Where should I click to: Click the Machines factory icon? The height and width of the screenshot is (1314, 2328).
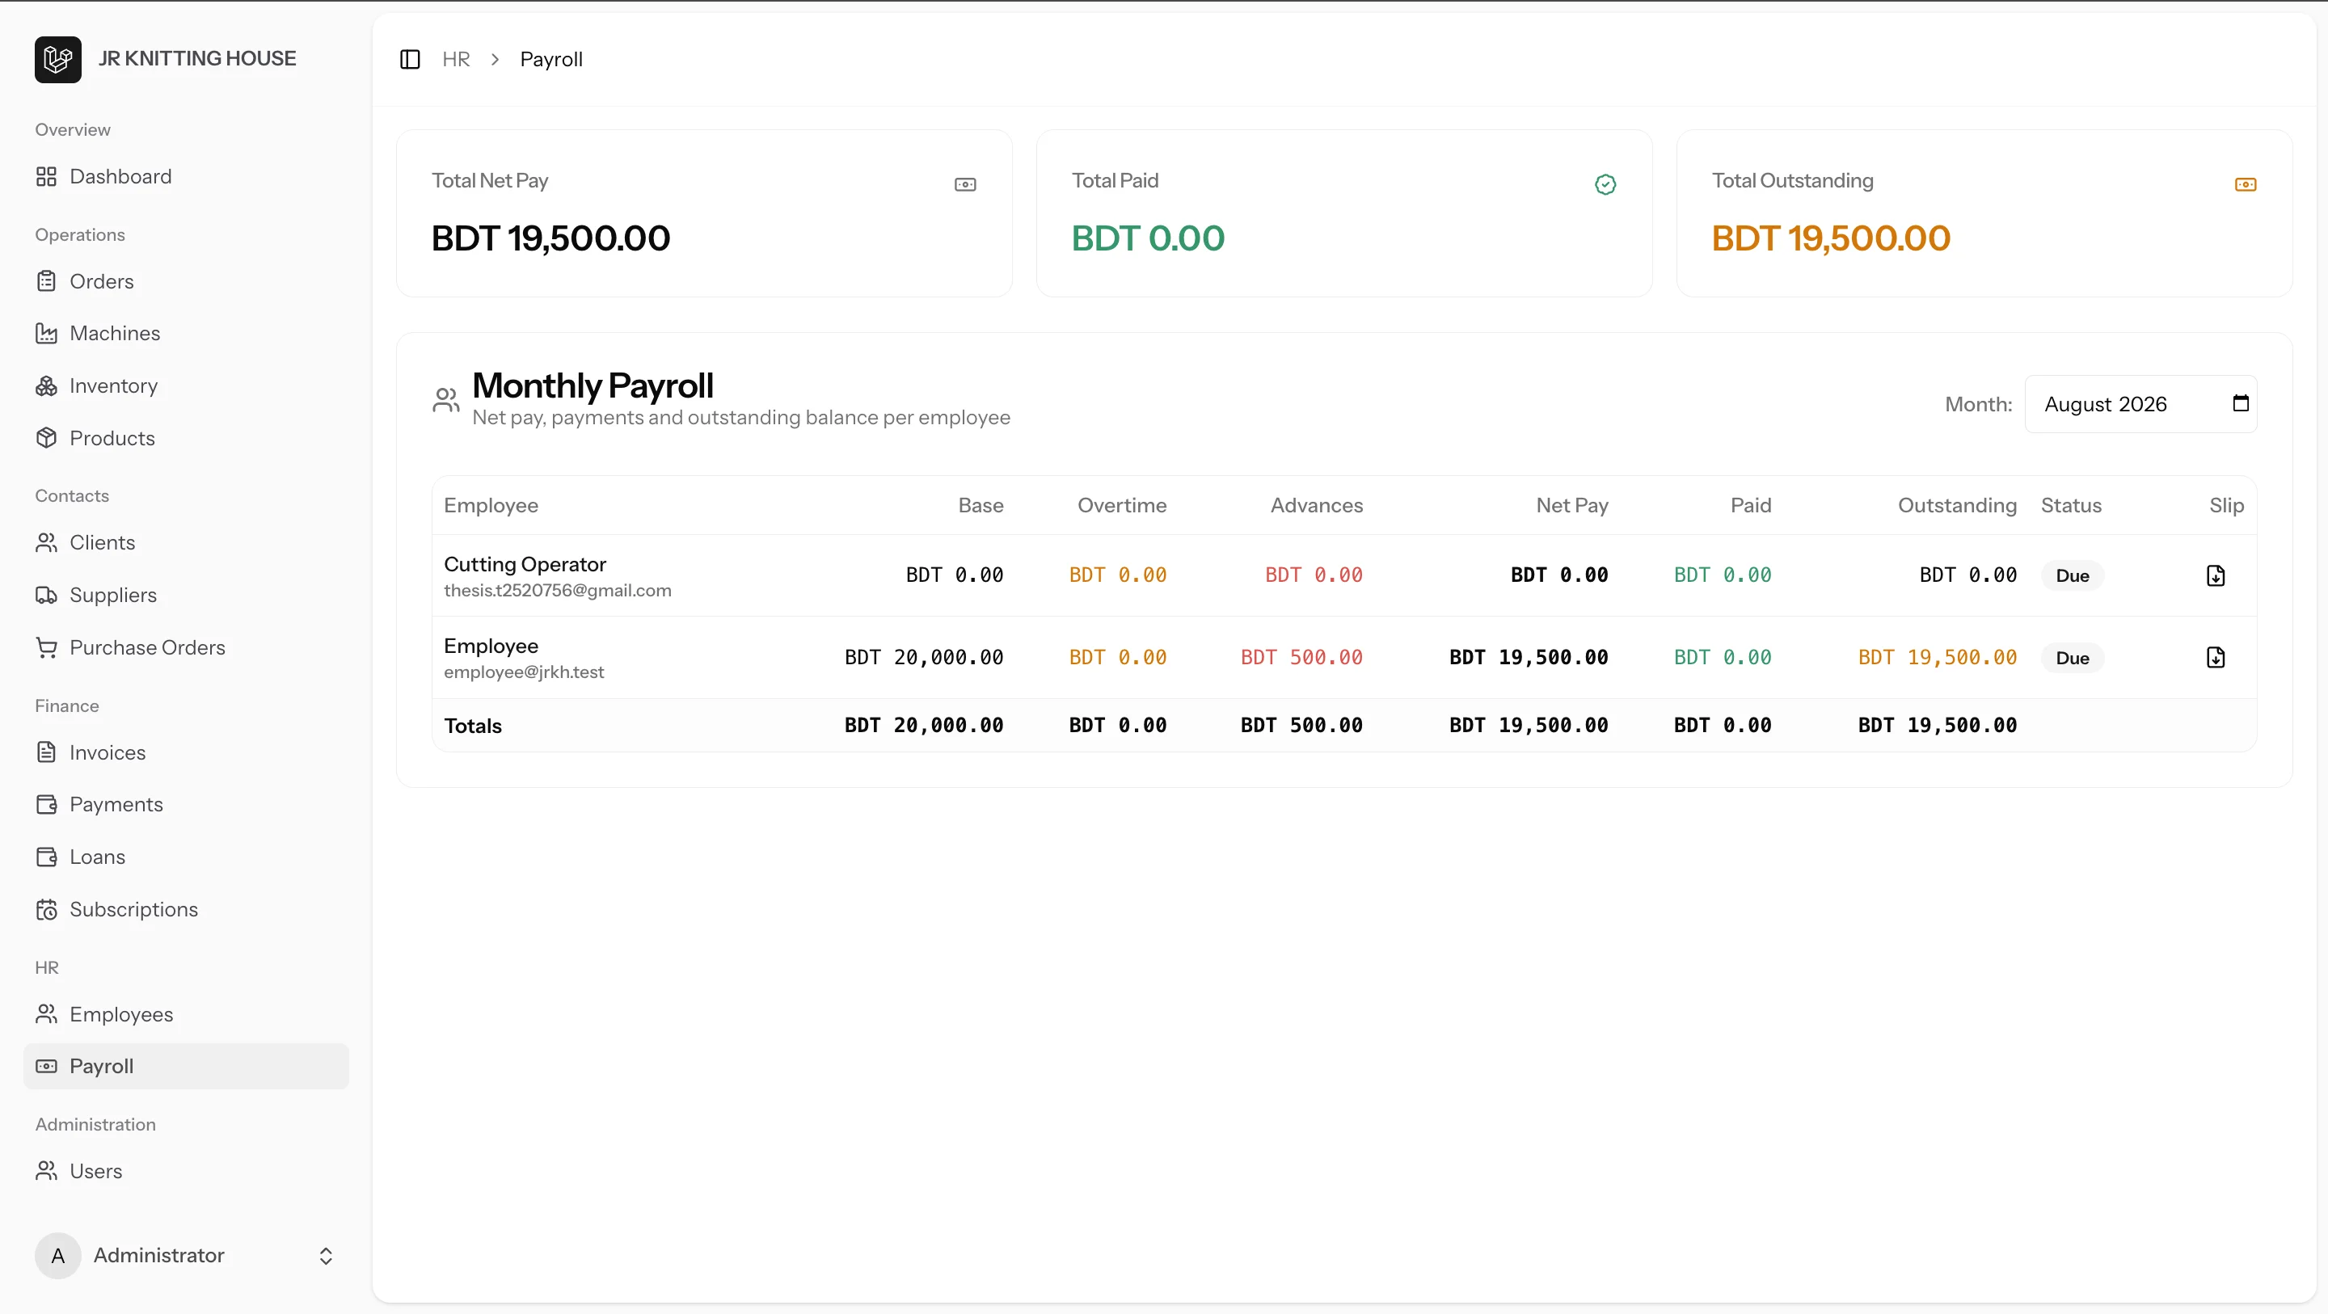coord(46,334)
